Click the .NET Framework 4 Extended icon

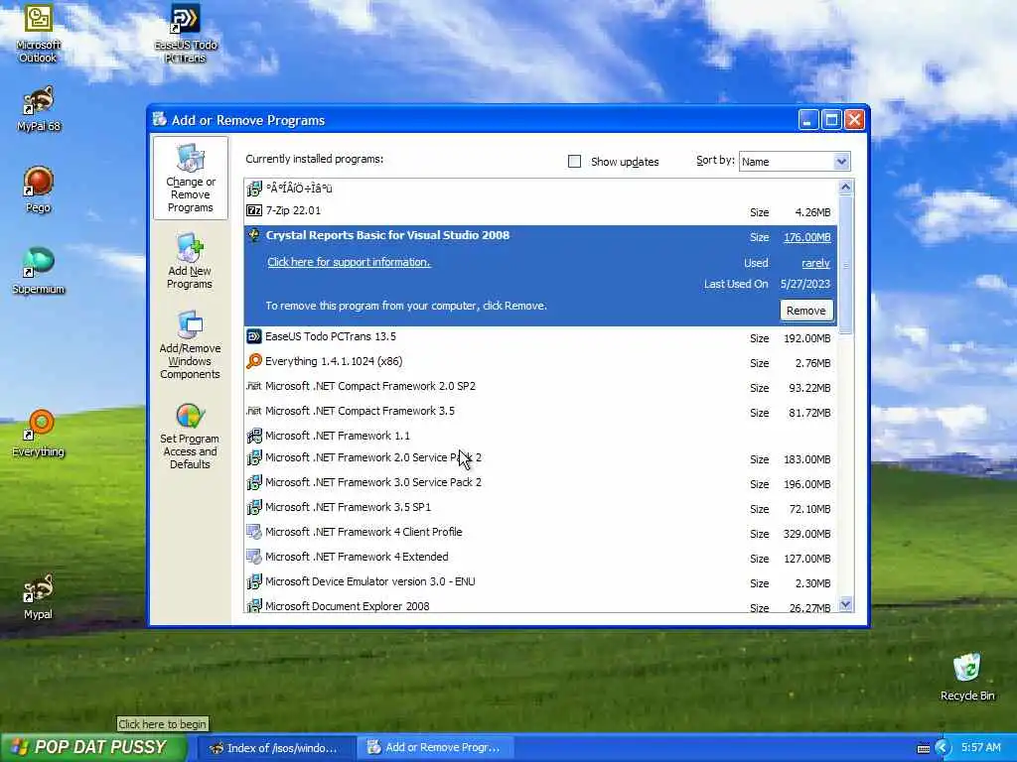click(254, 557)
